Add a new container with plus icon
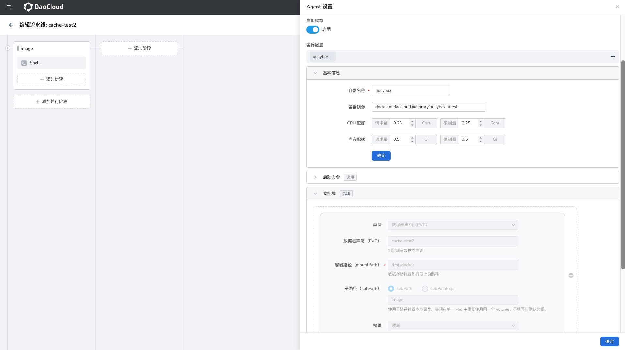The width and height of the screenshot is (625, 350). (613, 57)
